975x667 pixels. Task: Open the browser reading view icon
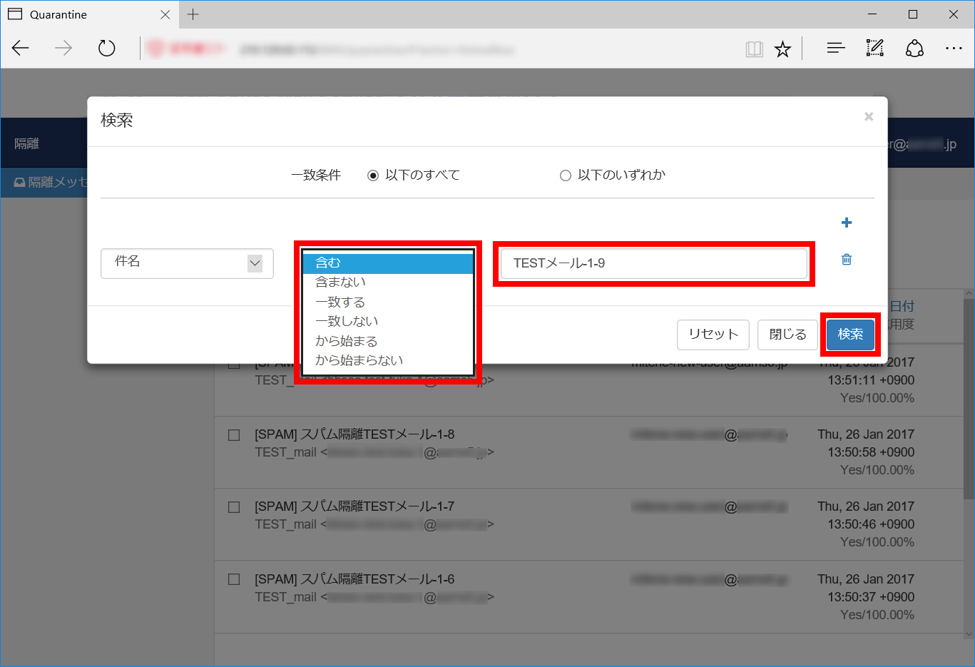(x=754, y=49)
